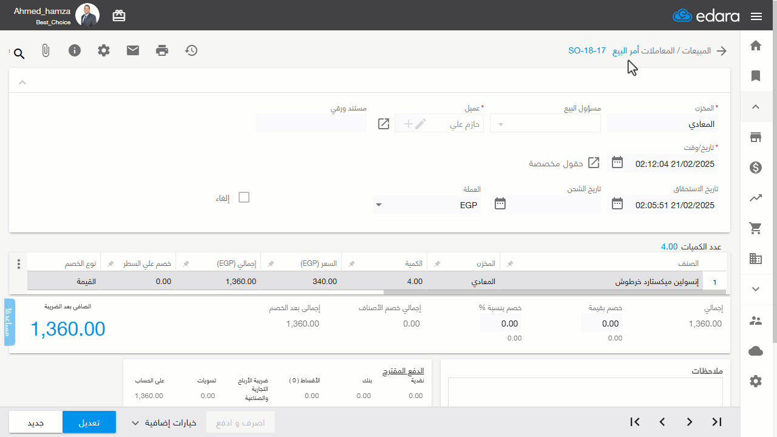Print the sales order
The width and height of the screenshot is (777, 437).
[x=162, y=50]
